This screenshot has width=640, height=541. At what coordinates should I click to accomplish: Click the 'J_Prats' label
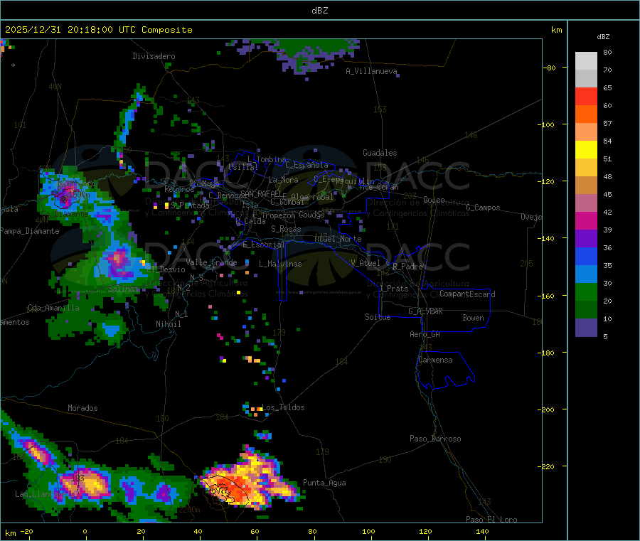pos(394,289)
